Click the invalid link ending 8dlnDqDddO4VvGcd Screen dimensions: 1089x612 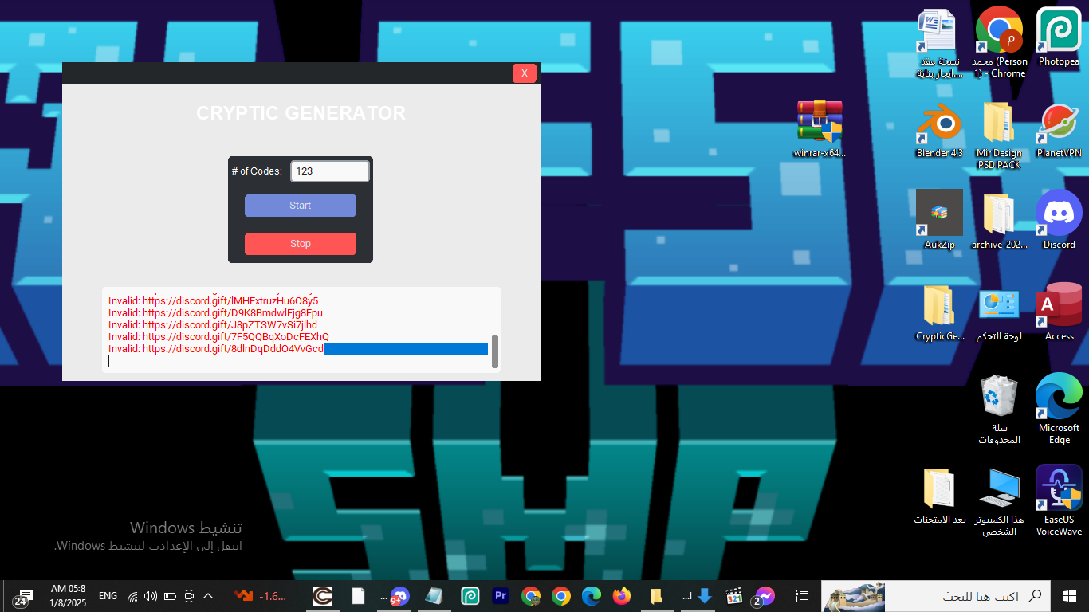(216, 349)
